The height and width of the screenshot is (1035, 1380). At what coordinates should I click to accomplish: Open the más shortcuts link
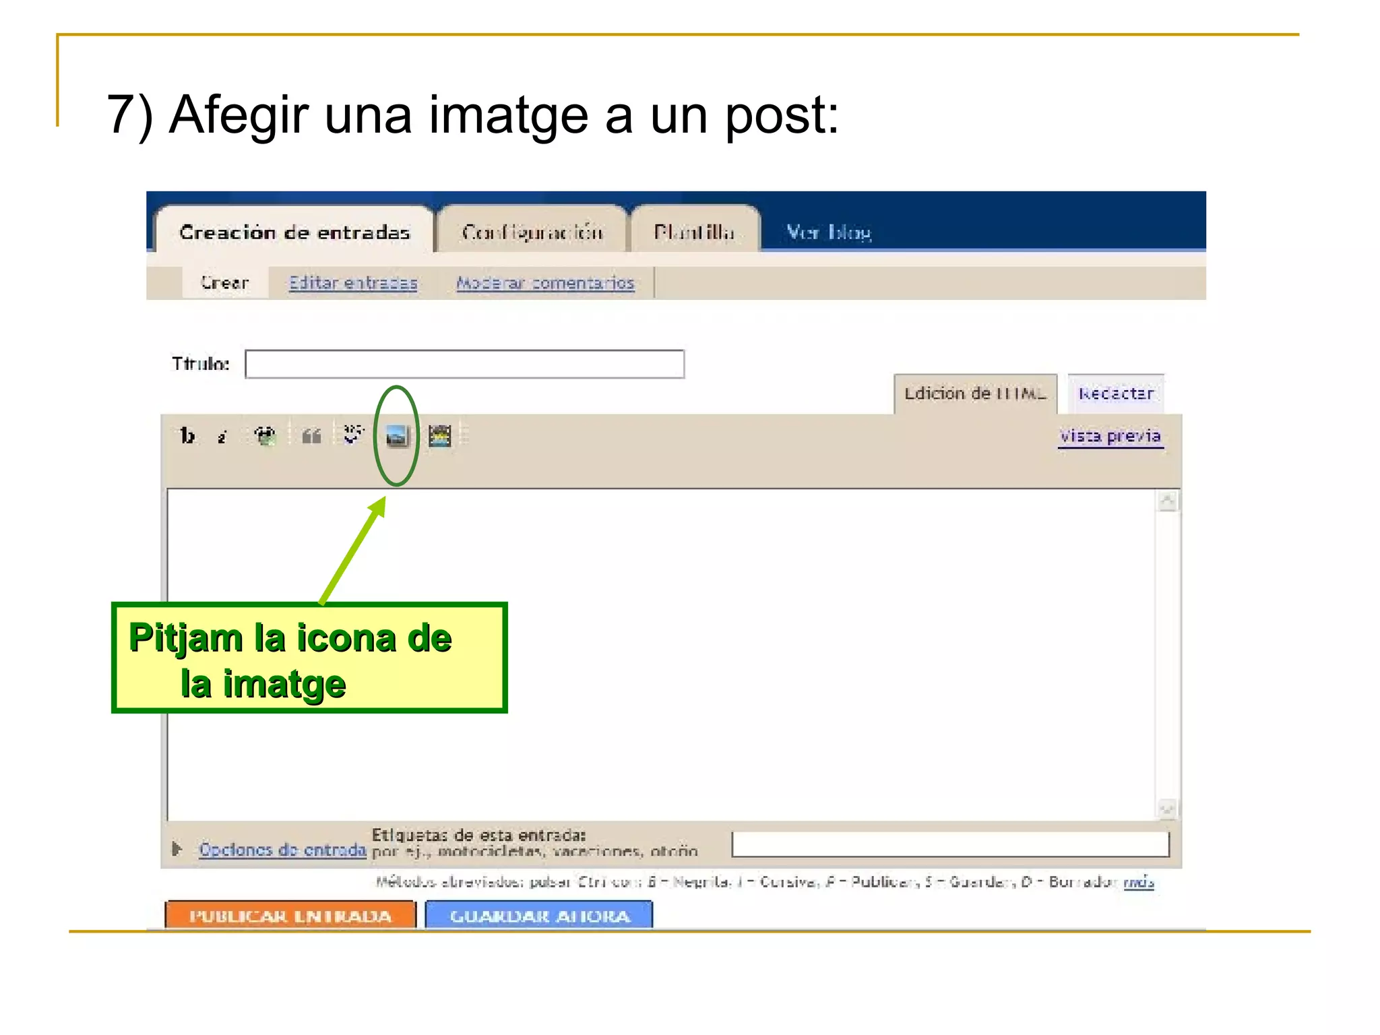pyautogui.click(x=1139, y=882)
